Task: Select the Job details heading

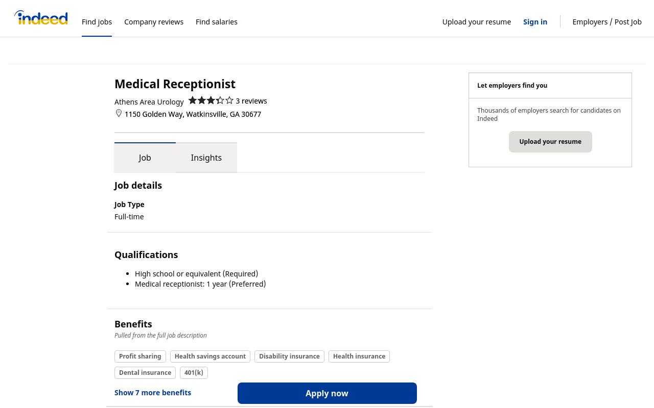Action: click(138, 185)
